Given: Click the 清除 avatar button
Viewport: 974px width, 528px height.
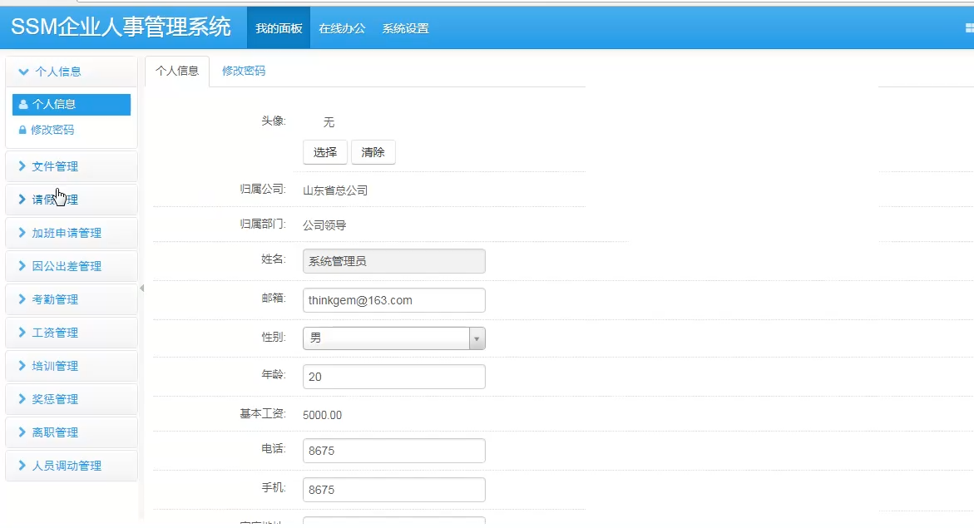Looking at the screenshot, I should (373, 152).
